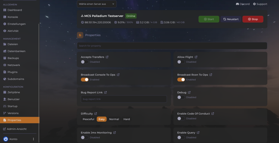The image size is (279, 143).
Task: Click the MCS Palladium Testserver title
Action: tap(104, 16)
